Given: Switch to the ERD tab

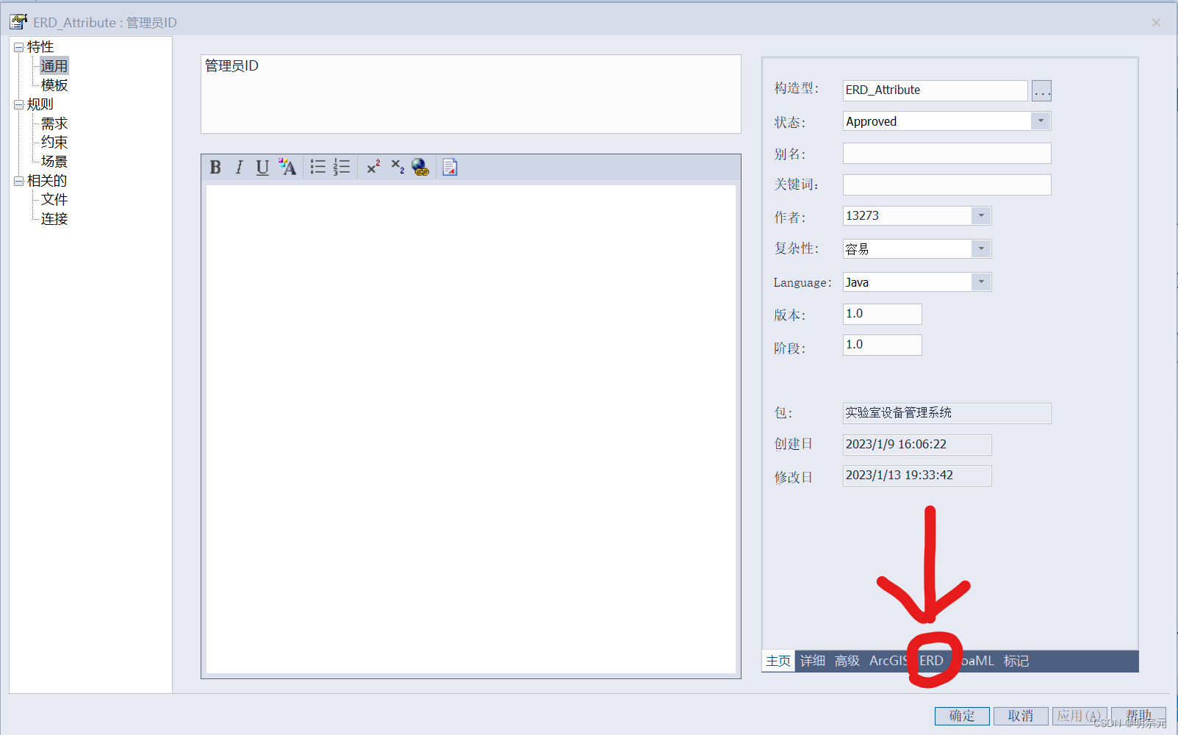Looking at the screenshot, I should 931,661.
